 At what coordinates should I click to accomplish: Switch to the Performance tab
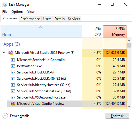pos(30,19)
